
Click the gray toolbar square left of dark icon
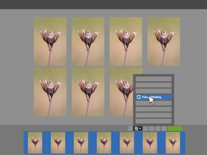click(130, 128)
